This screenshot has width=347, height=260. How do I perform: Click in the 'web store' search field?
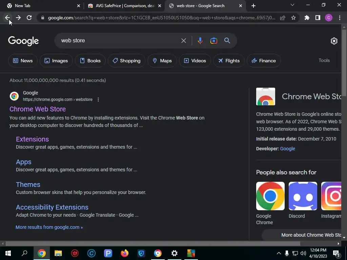pos(120,41)
